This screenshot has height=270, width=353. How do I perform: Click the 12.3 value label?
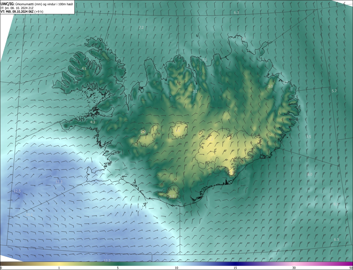point(59,182)
